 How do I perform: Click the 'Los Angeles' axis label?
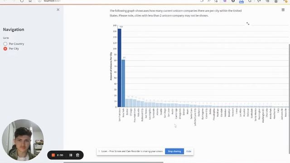click(x=150, y=114)
